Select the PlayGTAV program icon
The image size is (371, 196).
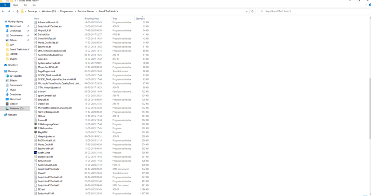point(36,132)
